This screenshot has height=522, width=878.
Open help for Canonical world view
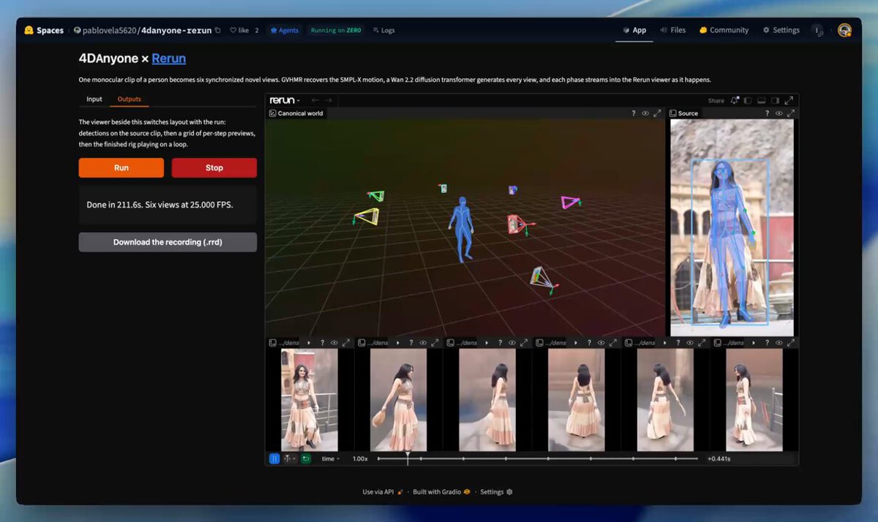pyautogui.click(x=634, y=113)
